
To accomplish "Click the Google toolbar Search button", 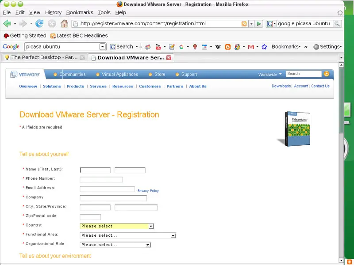I will point(122,47).
